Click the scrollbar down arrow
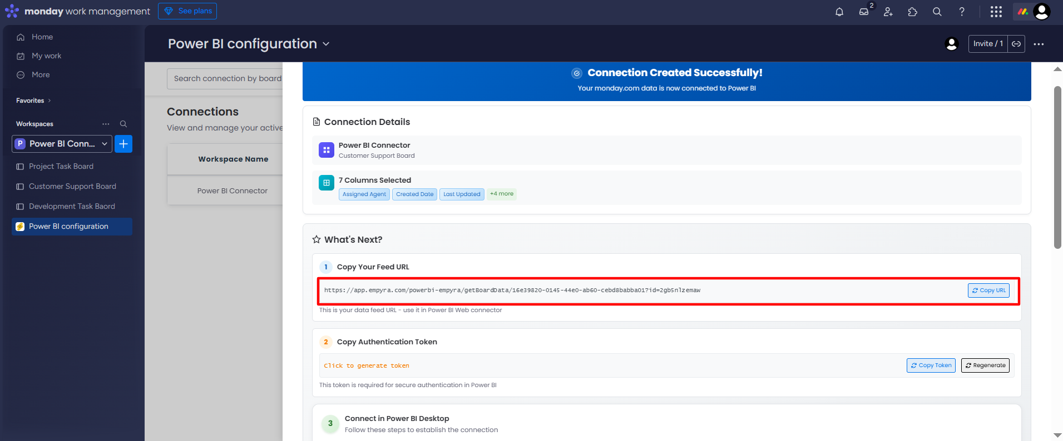The width and height of the screenshot is (1063, 441). click(x=1057, y=435)
